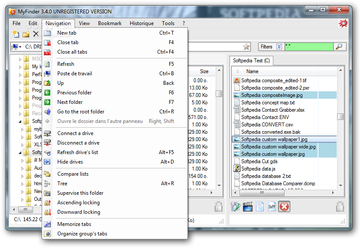The width and height of the screenshot is (361, 248).
Task: Click the delete X toolbar icon
Action: 36,34
